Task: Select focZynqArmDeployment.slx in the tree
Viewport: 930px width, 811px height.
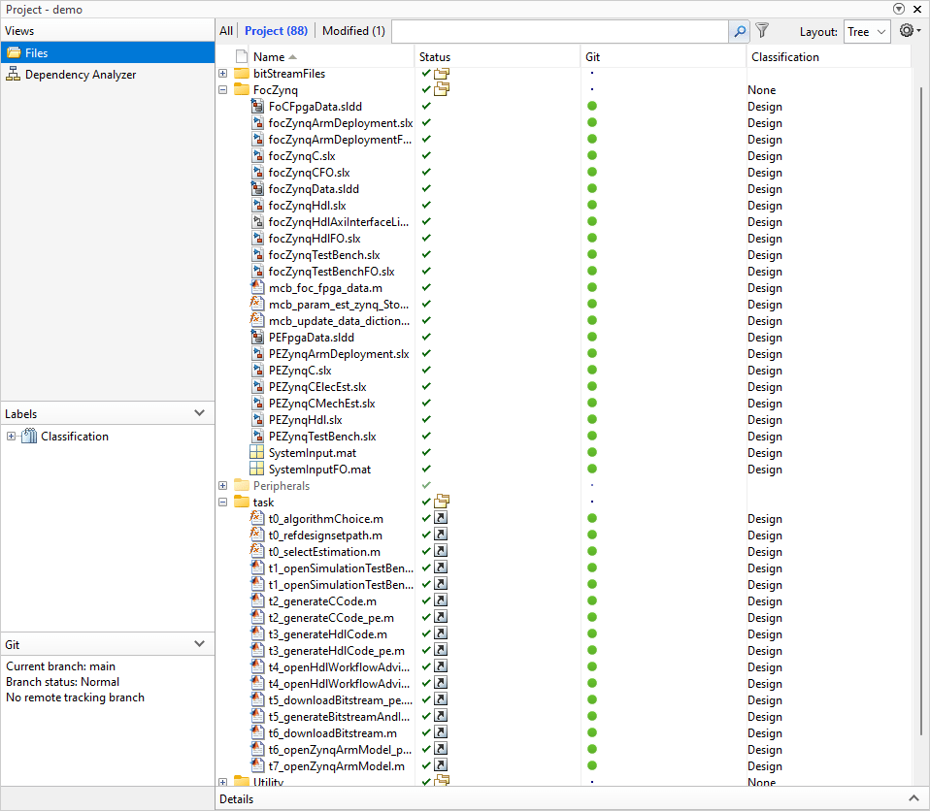Action: [341, 122]
